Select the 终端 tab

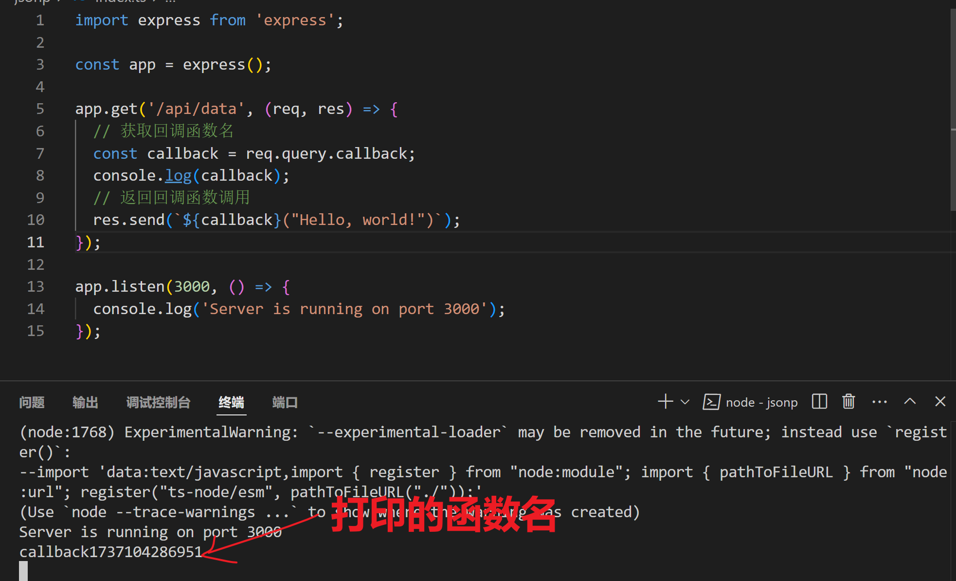231,402
